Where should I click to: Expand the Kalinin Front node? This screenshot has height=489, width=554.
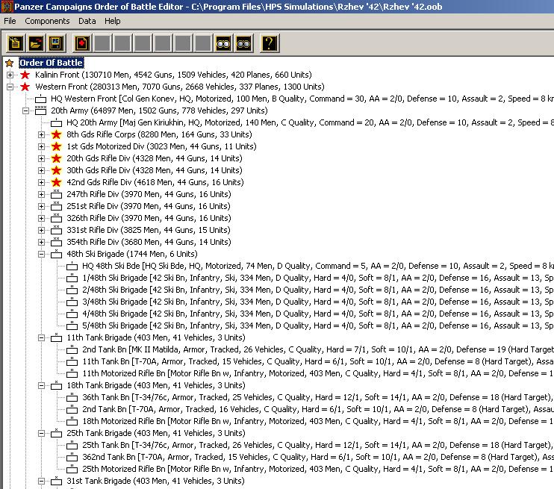click(10, 75)
